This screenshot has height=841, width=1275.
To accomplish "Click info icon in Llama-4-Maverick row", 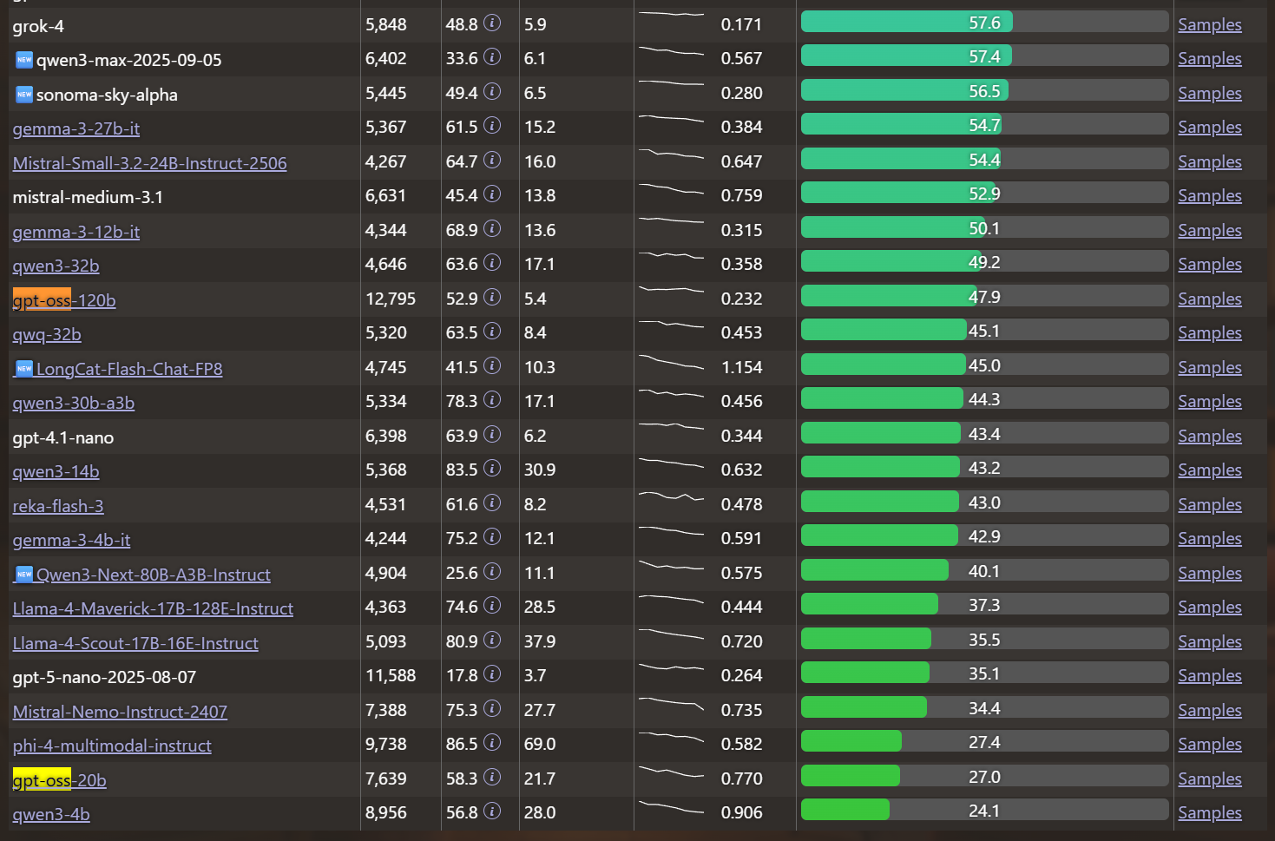I will pyautogui.click(x=492, y=605).
